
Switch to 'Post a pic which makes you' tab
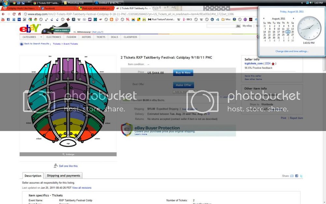(x=96, y=8)
